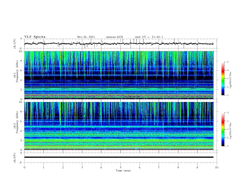Click the ch.1 voltage waveform trace

pos(119,44)
